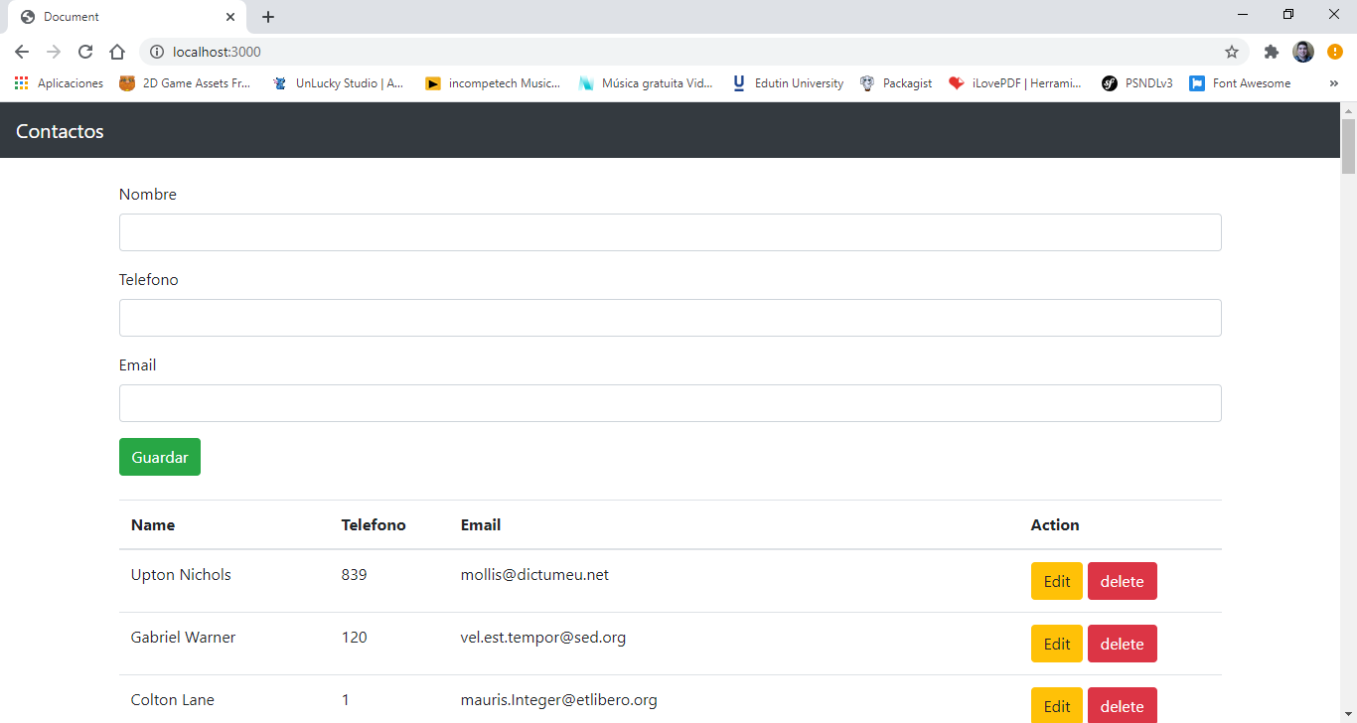Bookmark this page with the star icon
Screen dimensions: 1357x723
1232,52
